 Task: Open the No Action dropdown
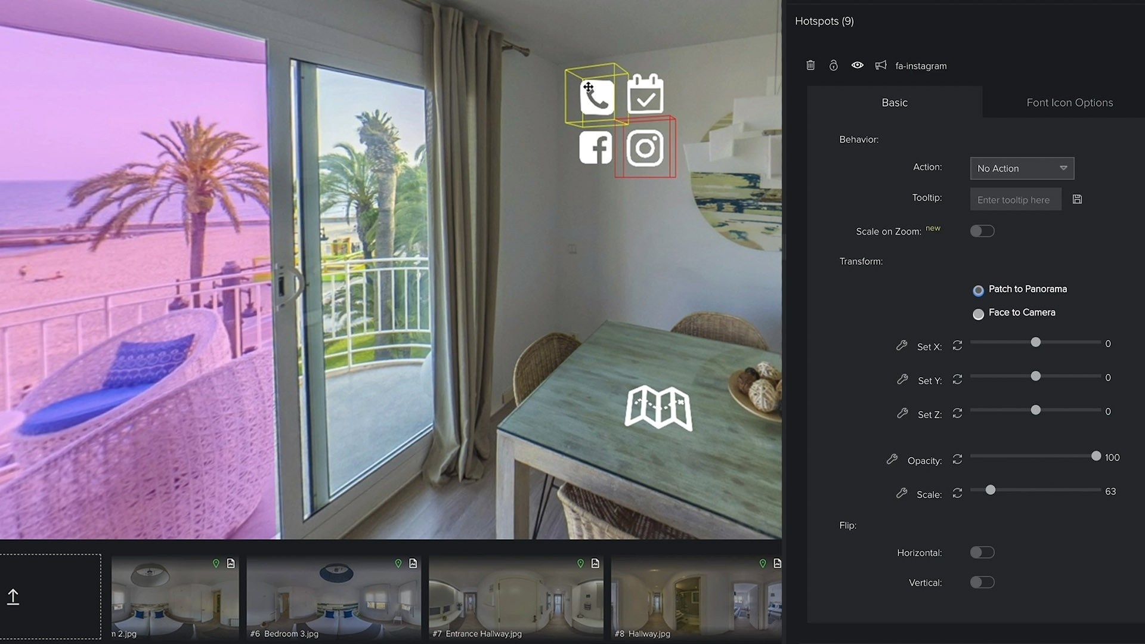[1022, 168]
